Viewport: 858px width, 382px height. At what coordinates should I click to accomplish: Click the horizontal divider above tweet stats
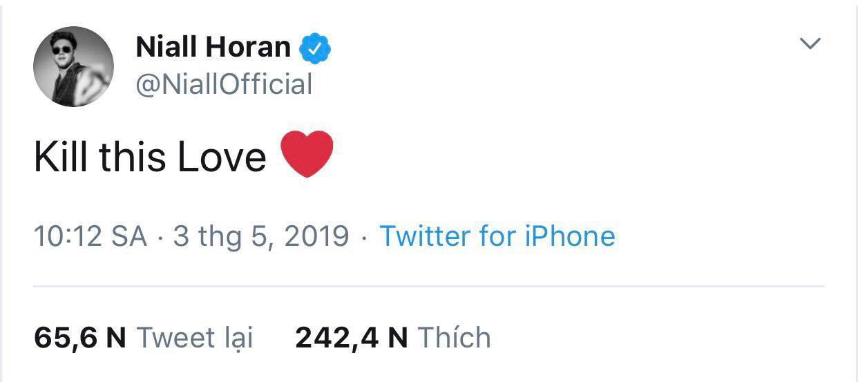pos(428,286)
